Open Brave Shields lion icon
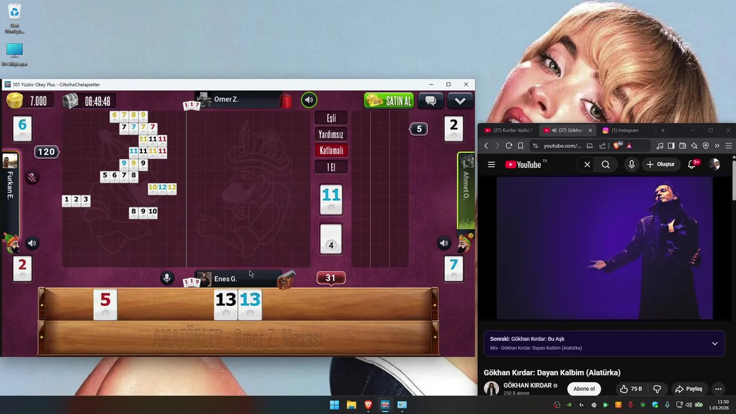Image resolution: width=736 pixels, height=414 pixels. 618,146
